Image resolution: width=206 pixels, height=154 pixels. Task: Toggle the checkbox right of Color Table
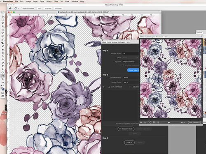click(x=130, y=87)
